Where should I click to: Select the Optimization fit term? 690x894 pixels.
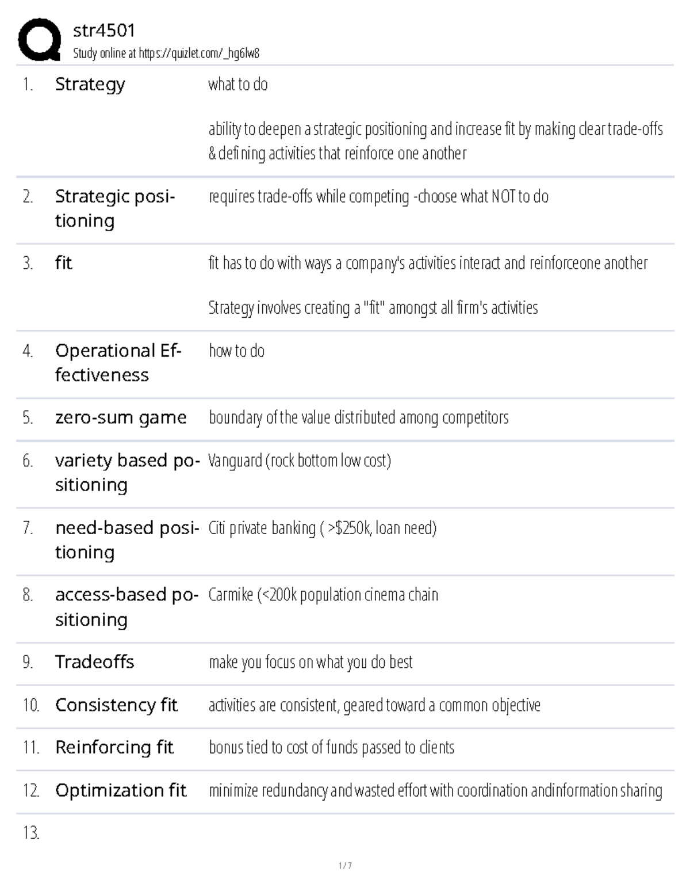pyautogui.click(x=121, y=790)
